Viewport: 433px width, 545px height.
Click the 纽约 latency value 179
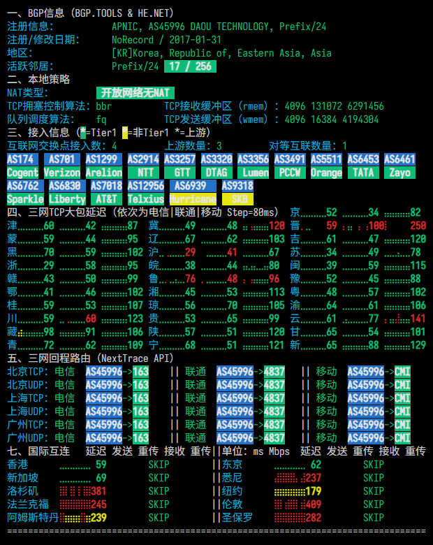point(314,491)
